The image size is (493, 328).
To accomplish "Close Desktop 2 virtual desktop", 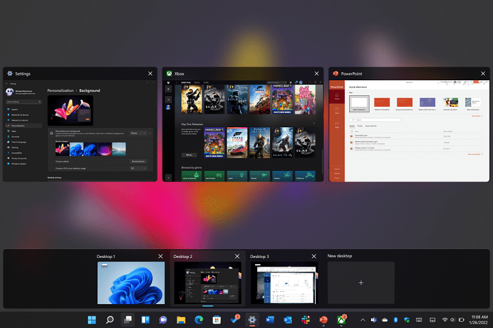I will 237,257.
